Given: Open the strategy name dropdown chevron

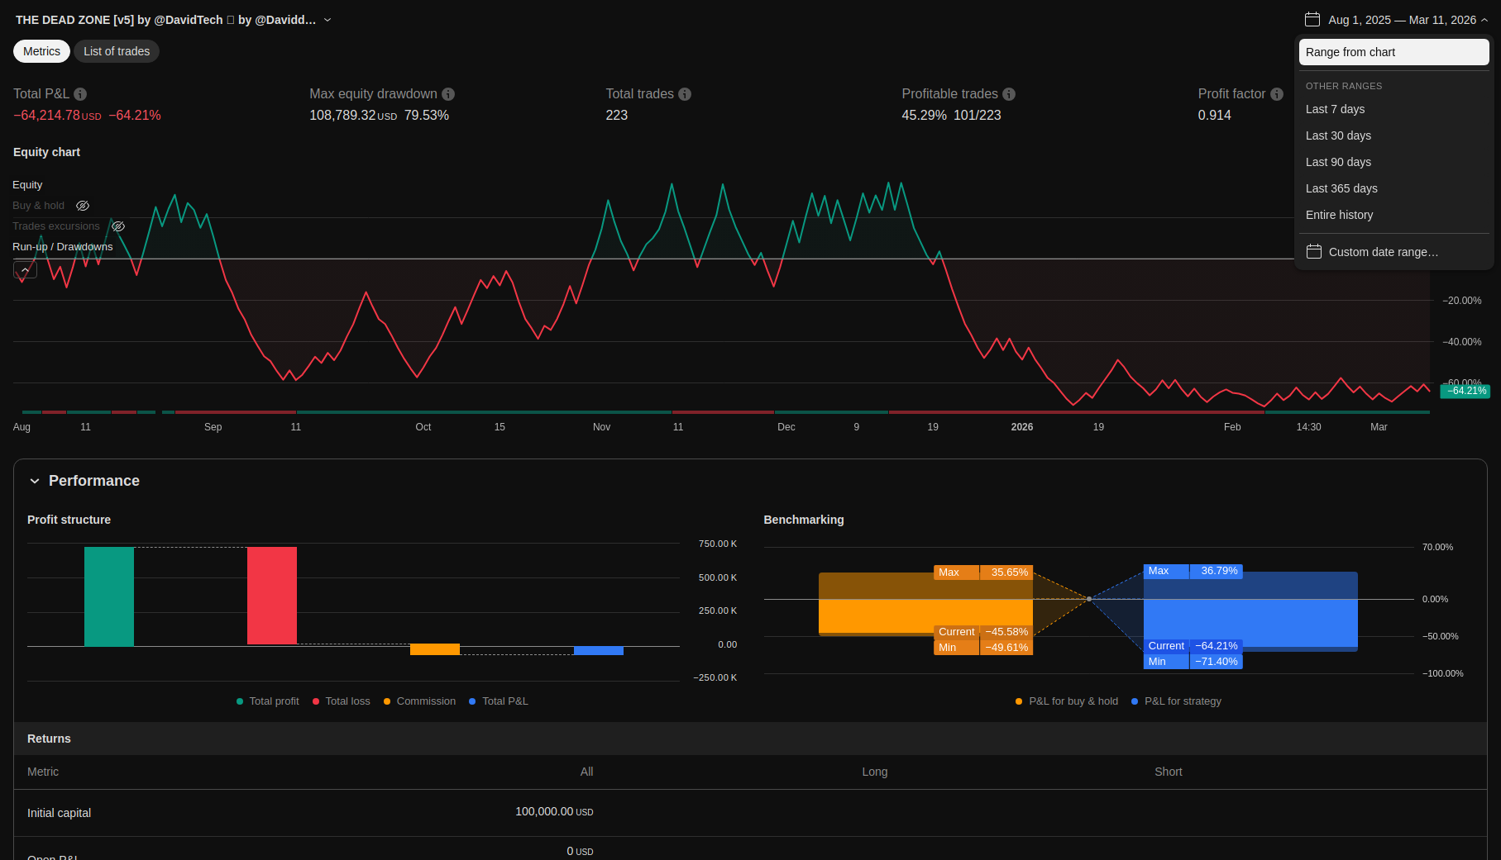Looking at the screenshot, I should pos(327,20).
